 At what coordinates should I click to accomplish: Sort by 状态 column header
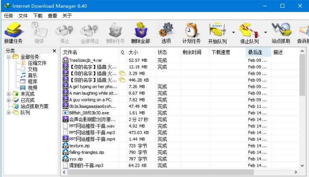[168, 52]
